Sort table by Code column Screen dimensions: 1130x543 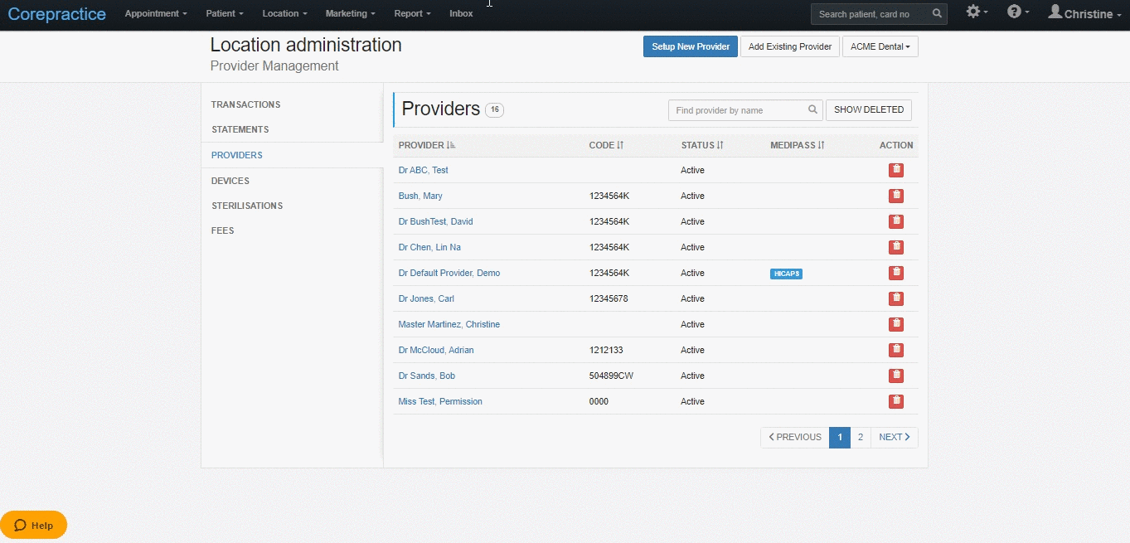[606, 145]
